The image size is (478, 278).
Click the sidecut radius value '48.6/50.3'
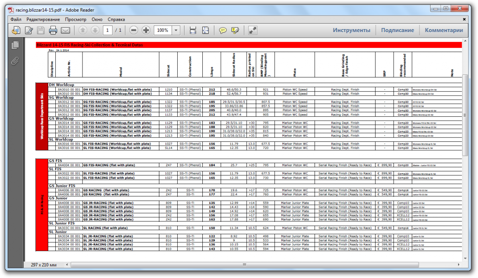pyautogui.click(x=234, y=90)
